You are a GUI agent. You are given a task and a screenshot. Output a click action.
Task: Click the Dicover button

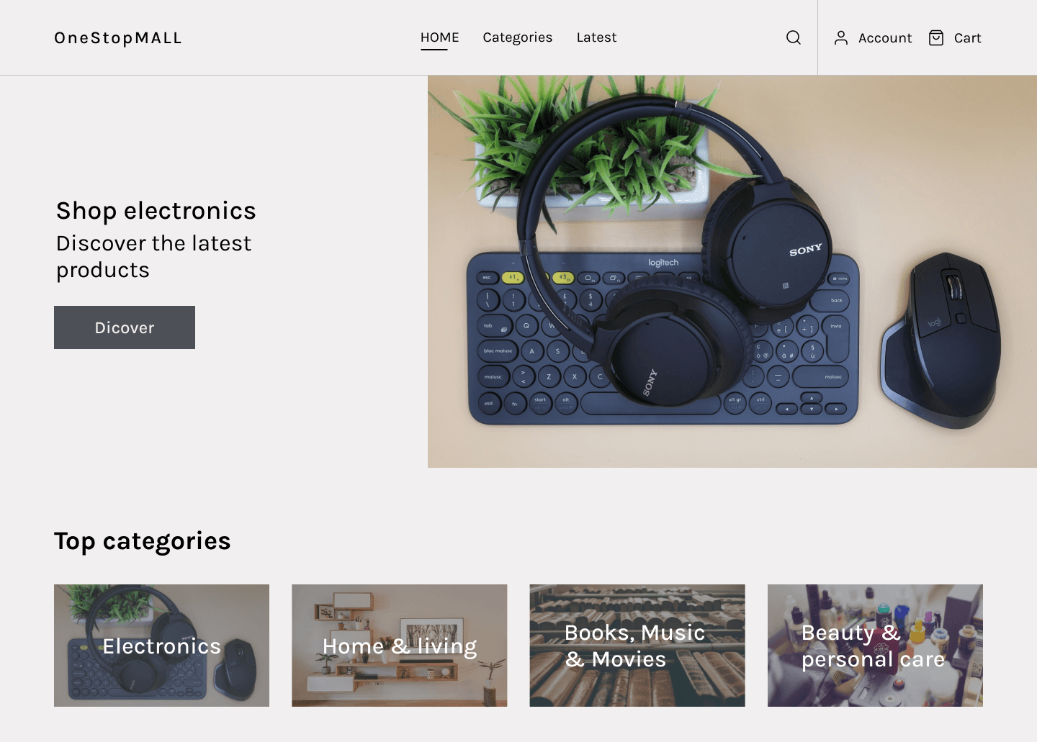point(125,327)
